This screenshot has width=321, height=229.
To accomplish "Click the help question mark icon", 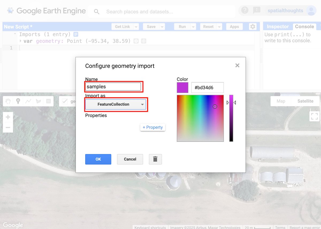I will point(244,10).
